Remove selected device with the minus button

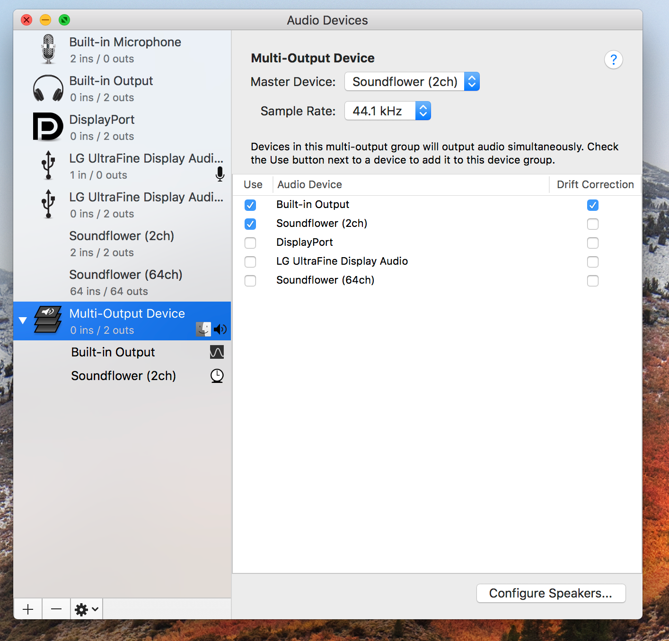[x=56, y=609]
